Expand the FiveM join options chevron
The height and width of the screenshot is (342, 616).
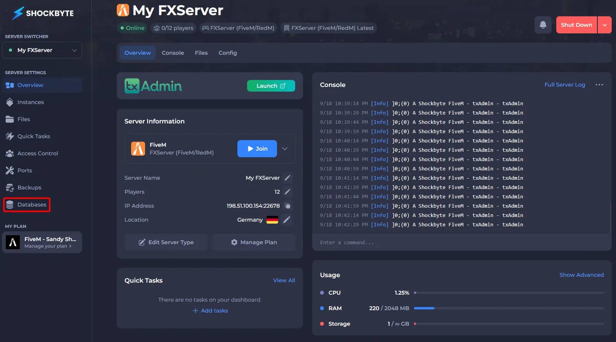pyautogui.click(x=285, y=149)
